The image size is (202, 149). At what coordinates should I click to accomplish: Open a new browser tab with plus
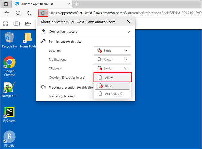tap(77, 4)
